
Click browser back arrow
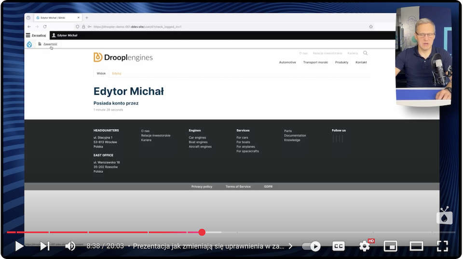tap(29, 26)
